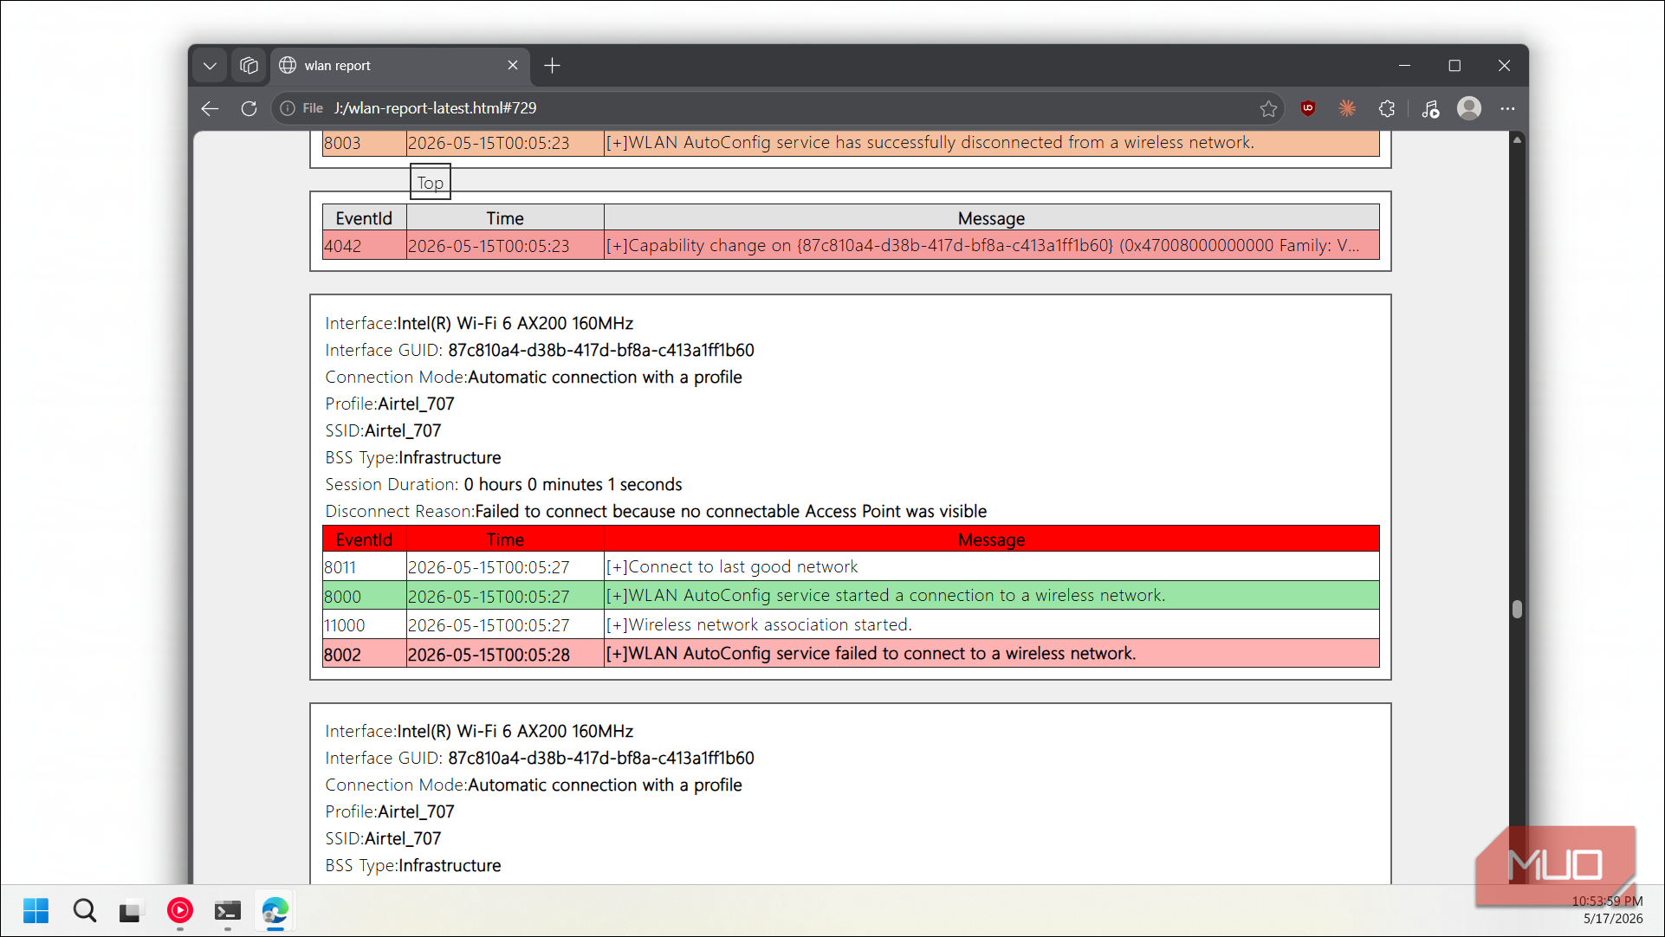The width and height of the screenshot is (1665, 937).
Task: Open the tab actions workspaces icon
Action: [x=249, y=66]
